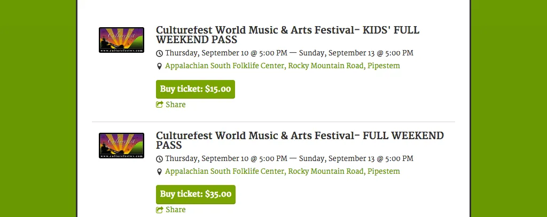Click the map pin icon for the KIDS' pass

click(159, 66)
